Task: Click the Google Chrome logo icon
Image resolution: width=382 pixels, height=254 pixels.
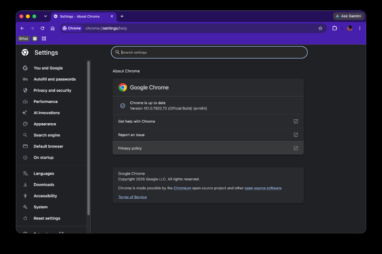Action: tap(123, 88)
